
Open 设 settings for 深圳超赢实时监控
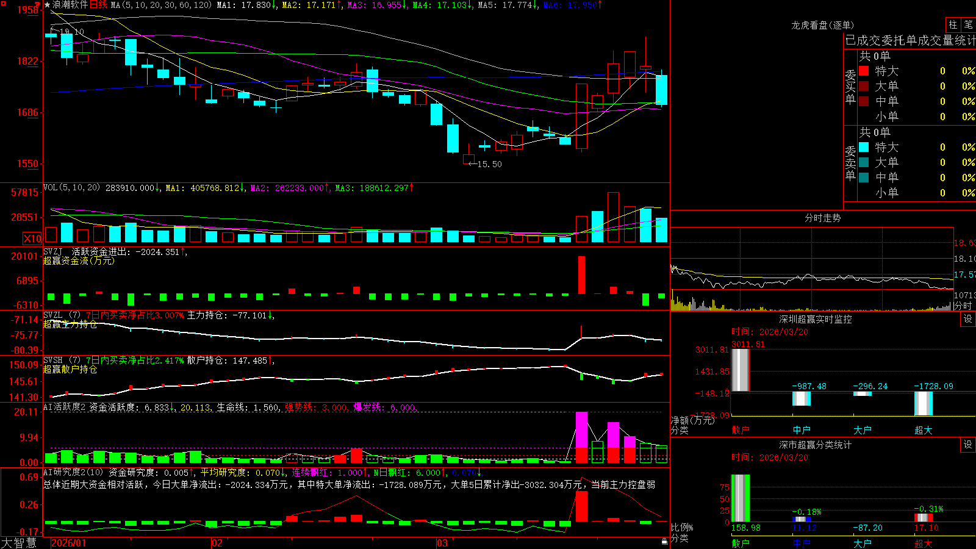[968, 319]
